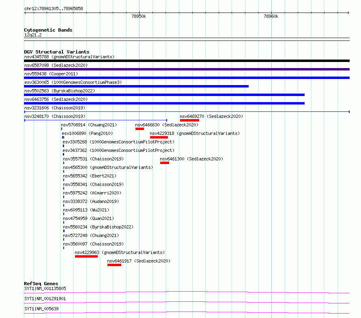
Task: Click the red nsv4229318 variant bar
Action: [159, 137]
